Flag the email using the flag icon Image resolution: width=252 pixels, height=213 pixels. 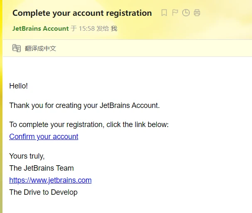[175, 13]
